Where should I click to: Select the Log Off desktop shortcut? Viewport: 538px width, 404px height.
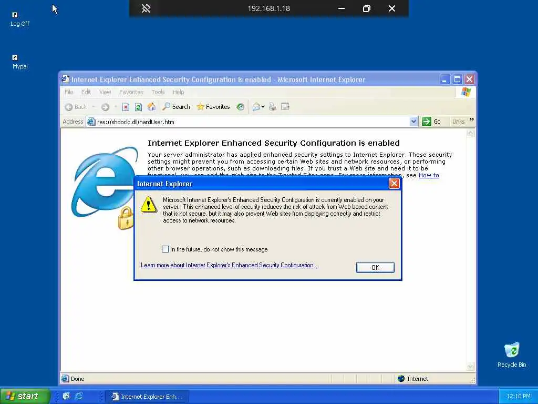click(19, 19)
